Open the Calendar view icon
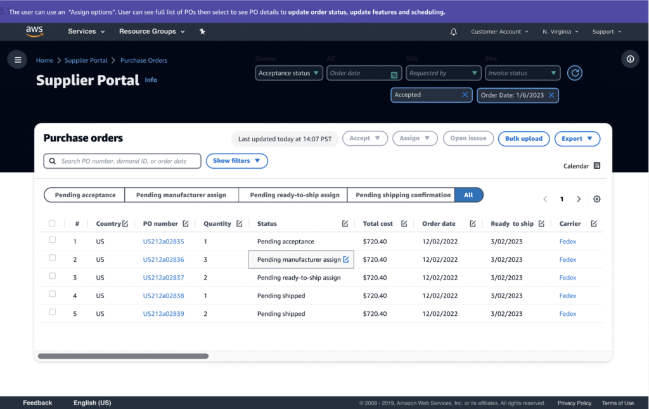649x409 pixels. pyautogui.click(x=596, y=166)
